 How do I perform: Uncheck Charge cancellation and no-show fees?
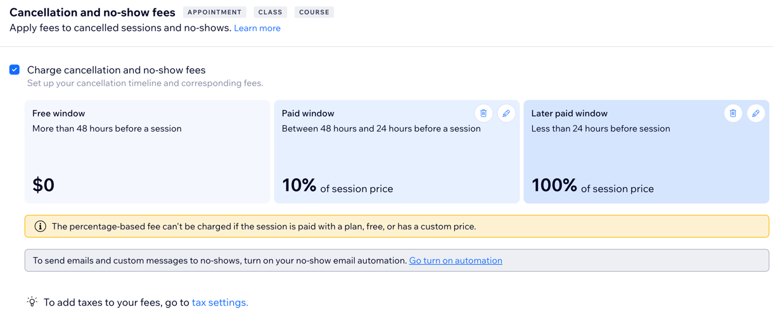(15, 70)
